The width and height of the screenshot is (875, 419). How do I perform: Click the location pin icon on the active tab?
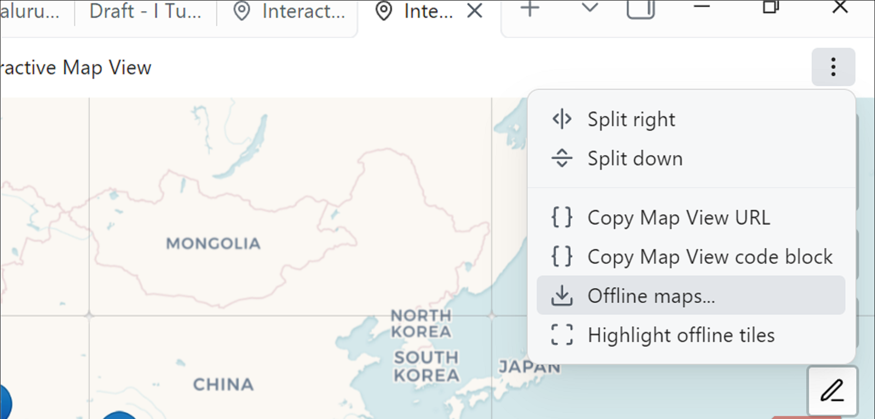point(383,11)
